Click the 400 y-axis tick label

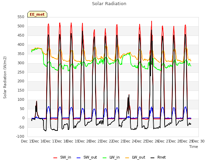pos(21,45)
